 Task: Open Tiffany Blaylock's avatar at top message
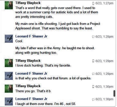(9, 5)
